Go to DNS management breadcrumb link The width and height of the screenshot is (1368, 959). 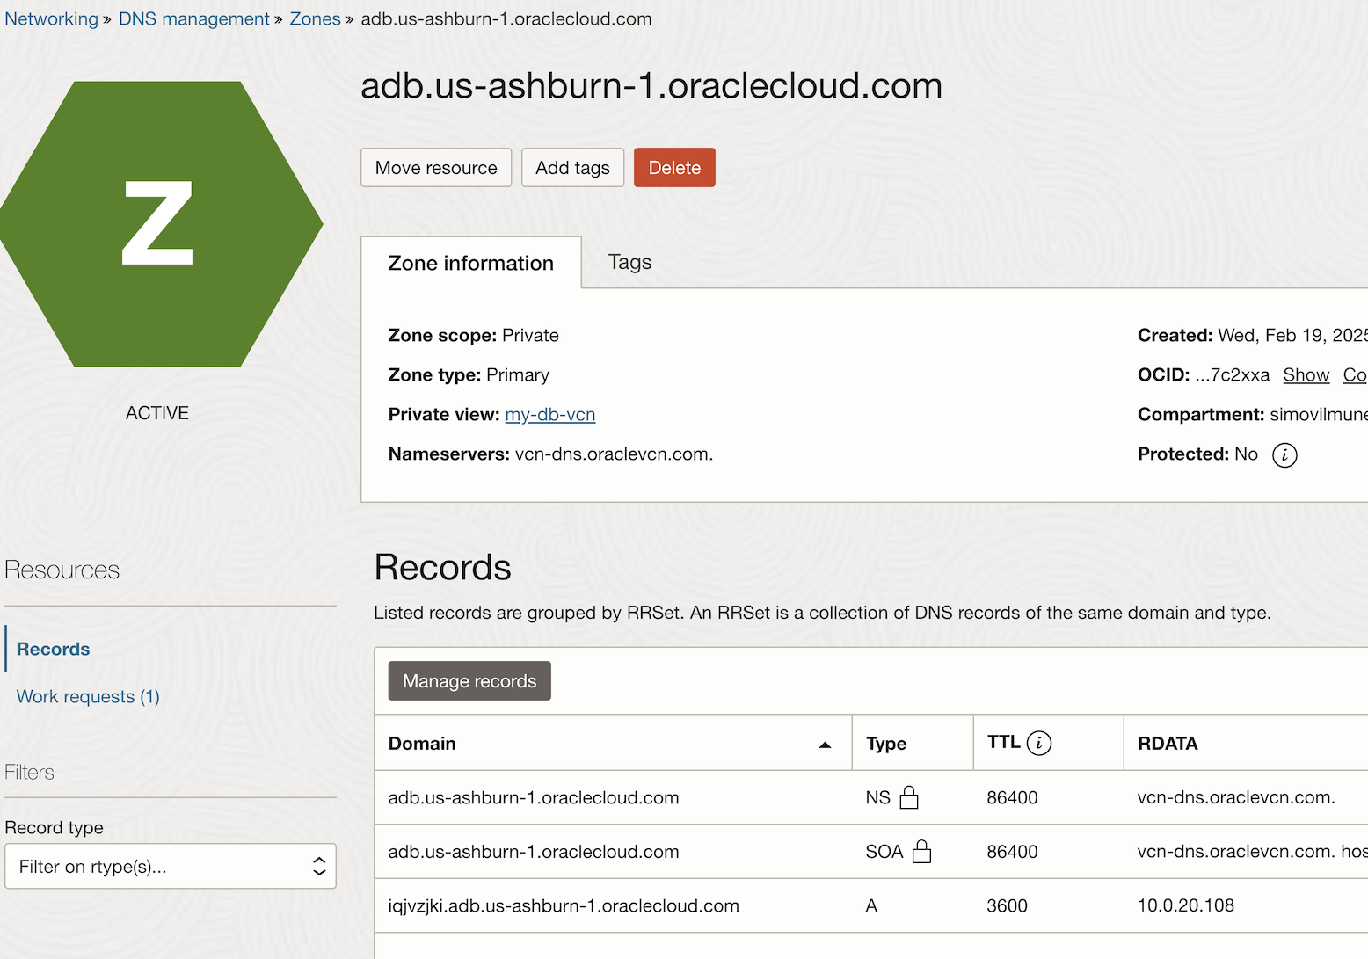tap(194, 18)
